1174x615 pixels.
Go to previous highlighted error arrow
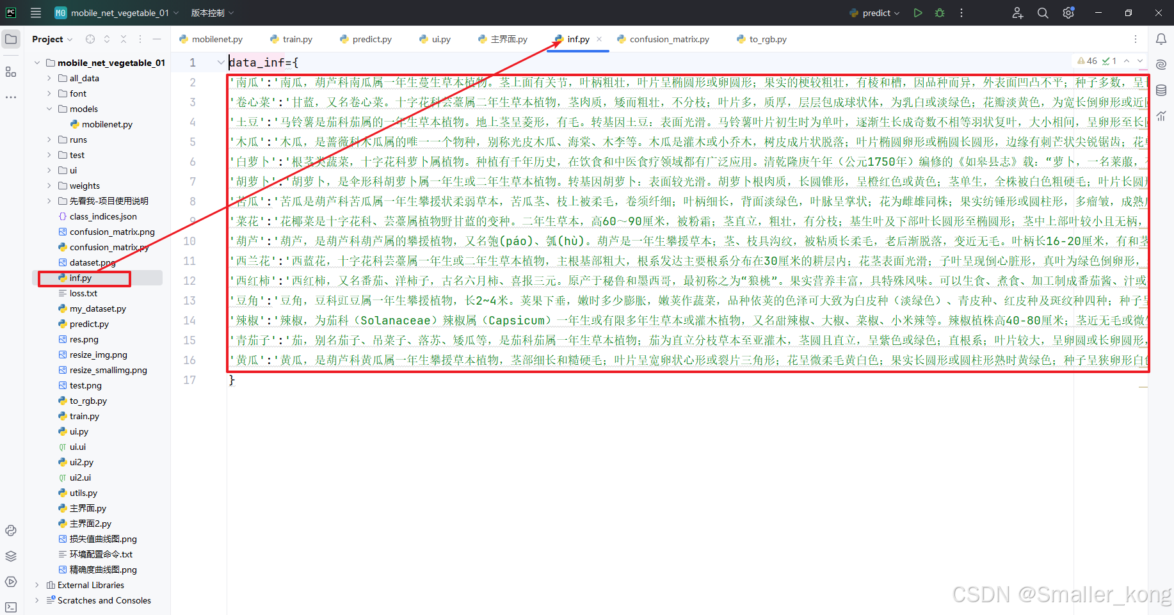click(x=1127, y=61)
